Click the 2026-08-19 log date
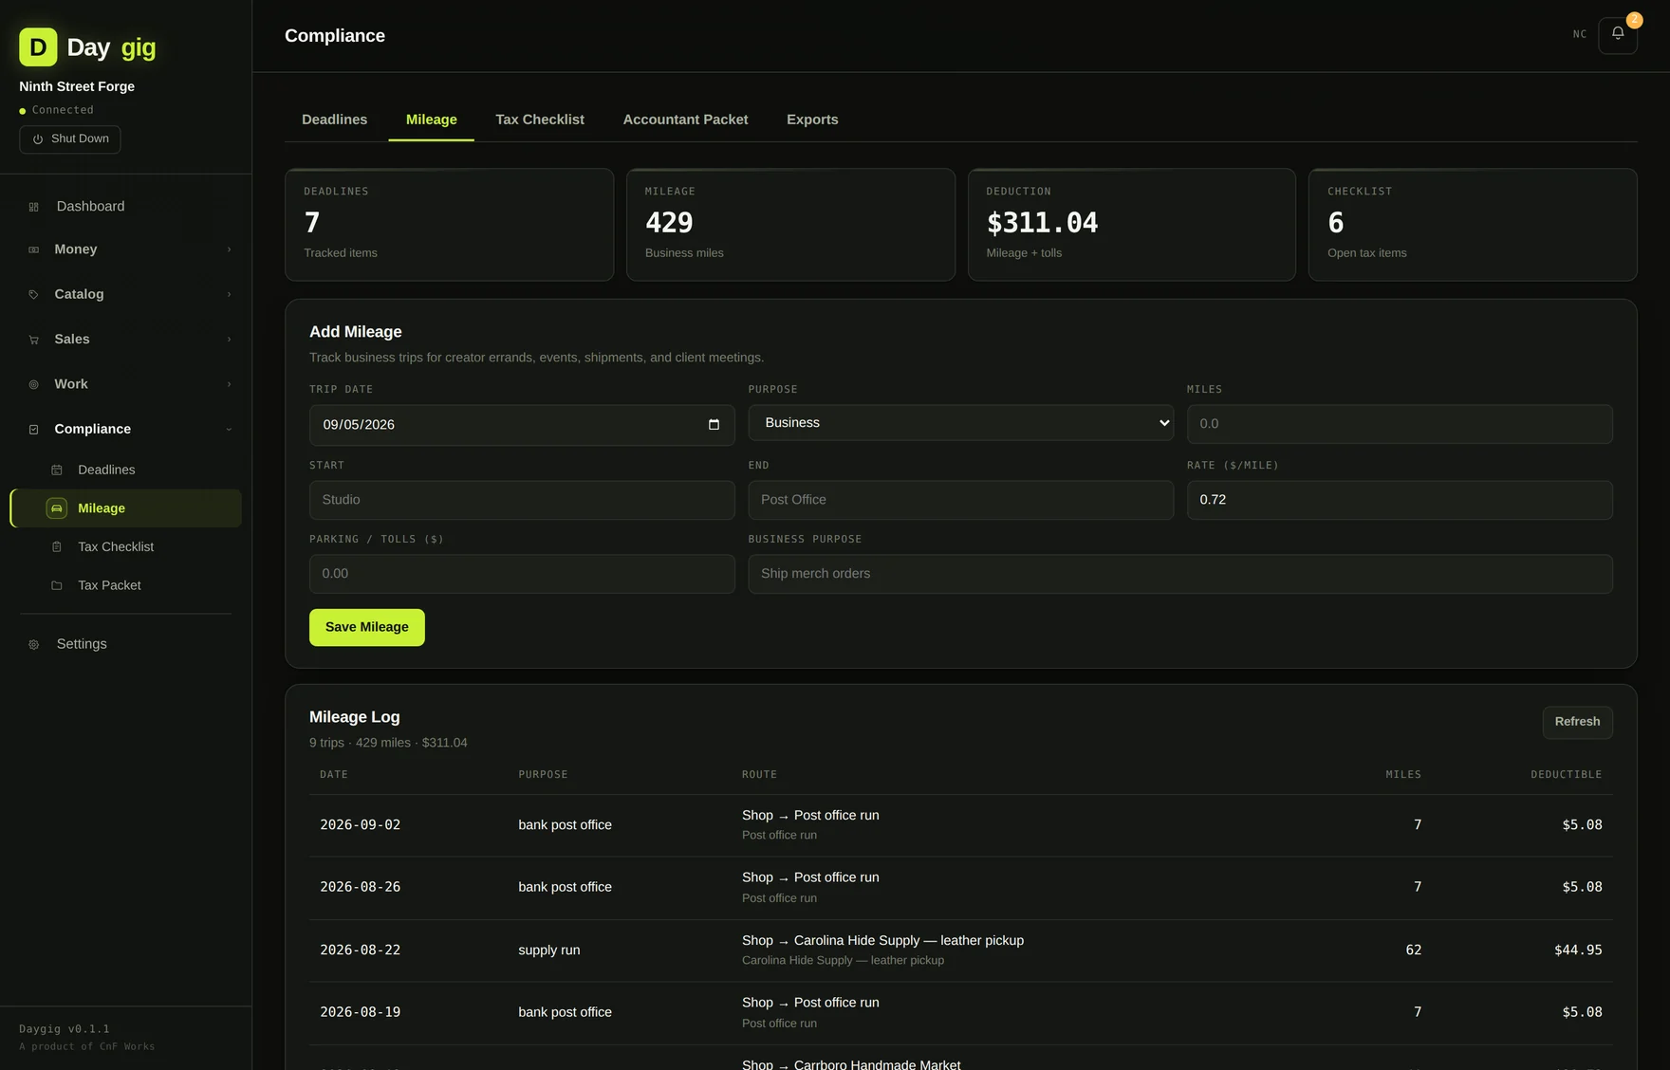Image resolution: width=1670 pixels, height=1070 pixels. (360, 1012)
